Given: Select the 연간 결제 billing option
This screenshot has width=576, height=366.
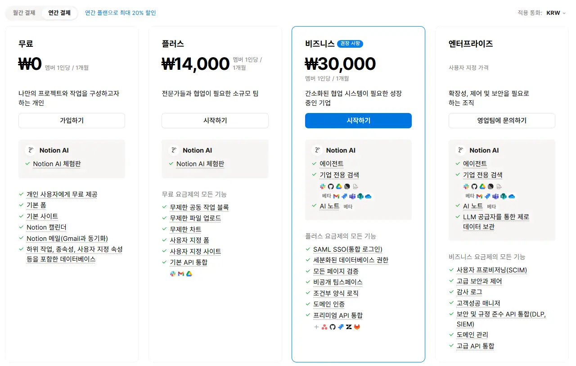Looking at the screenshot, I should point(59,13).
